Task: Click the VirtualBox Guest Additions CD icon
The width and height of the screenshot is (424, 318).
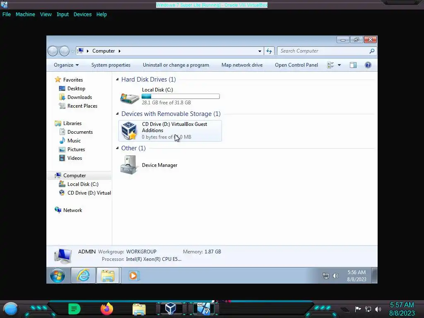Action: coord(129,130)
